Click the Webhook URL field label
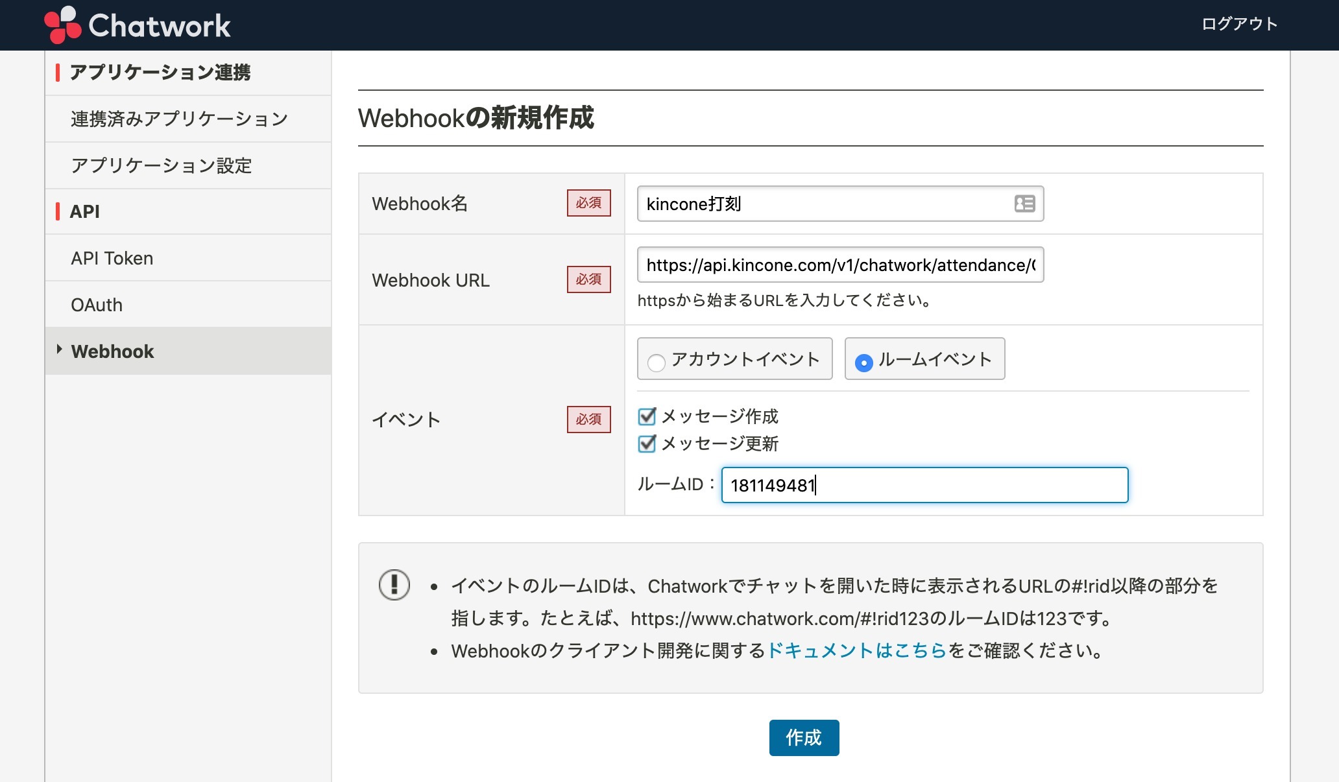This screenshot has width=1339, height=782. 431,280
